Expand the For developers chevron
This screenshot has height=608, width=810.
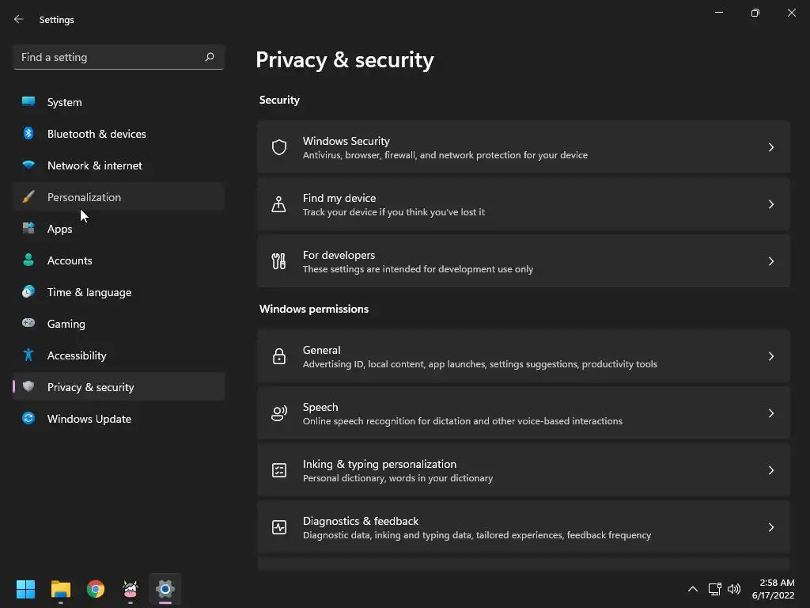click(771, 261)
